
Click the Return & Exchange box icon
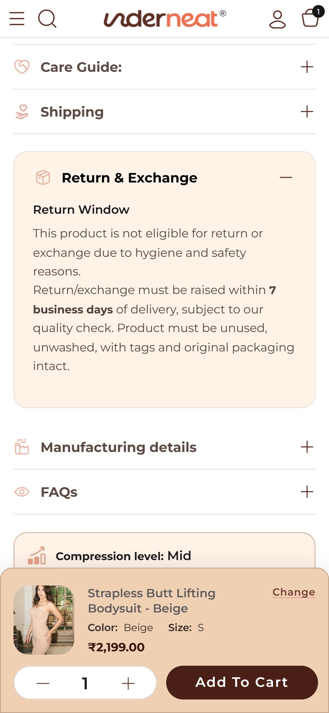(x=43, y=177)
